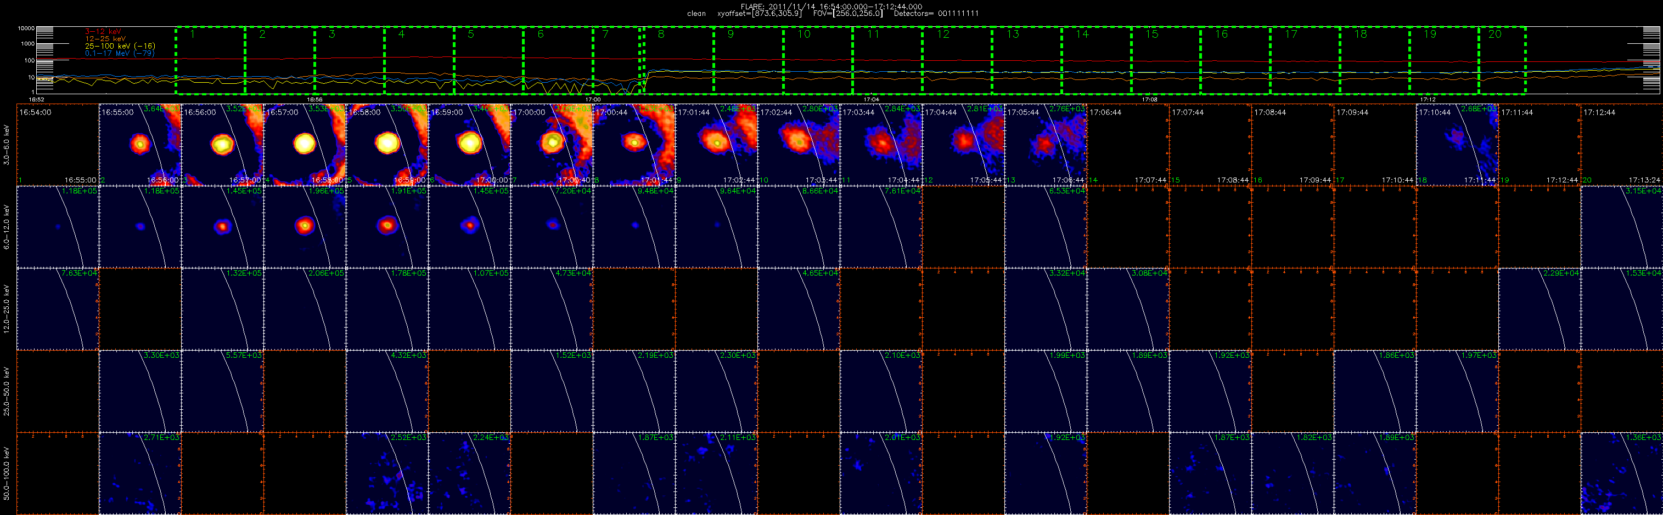The image size is (1663, 515).
Task: Open the 3.0-6.0 keV image labeled 2.84E+03
Action: (881, 145)
